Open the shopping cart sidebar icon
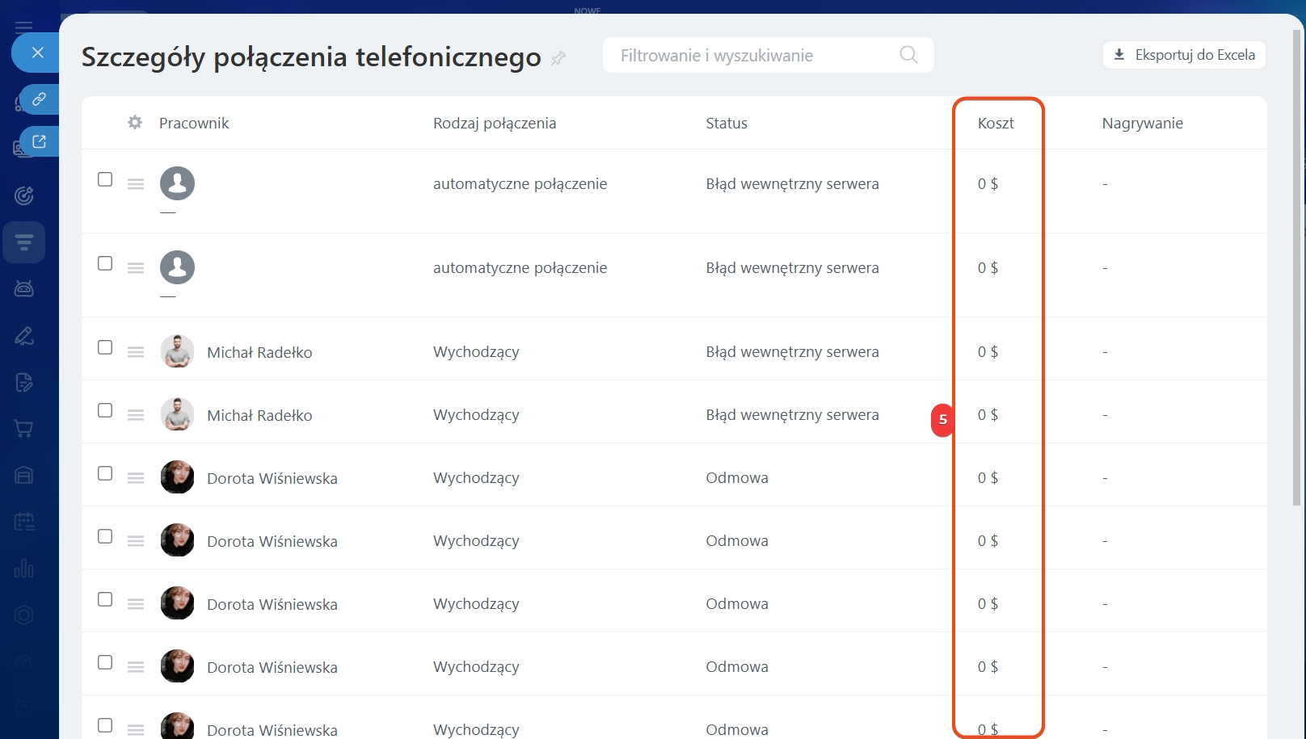Image resolution: width=1306 pixels, height=739 pixels. coord(24,429)
